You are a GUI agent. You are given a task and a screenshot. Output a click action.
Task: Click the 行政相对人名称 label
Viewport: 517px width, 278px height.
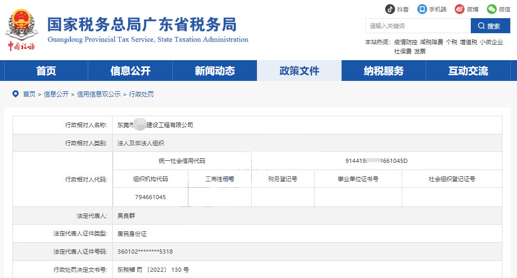[86, 125]
